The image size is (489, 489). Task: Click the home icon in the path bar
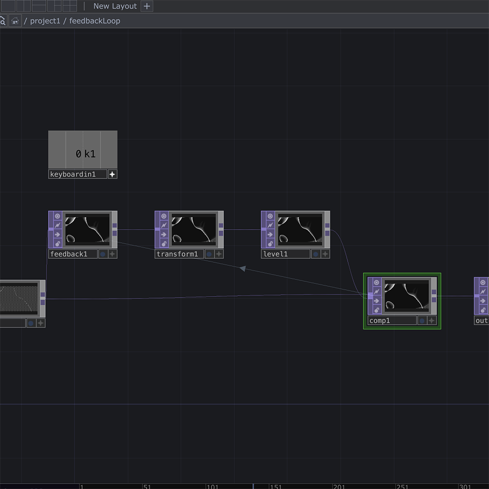[15, 21]
